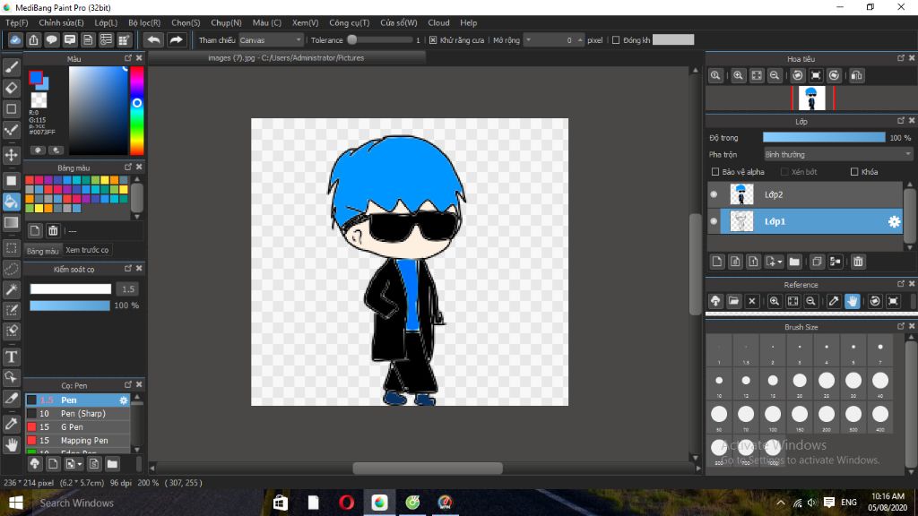This screenshot has width=918, height=516.
Task: Hide the Lớp2 layer
Action: coord(714,194)
